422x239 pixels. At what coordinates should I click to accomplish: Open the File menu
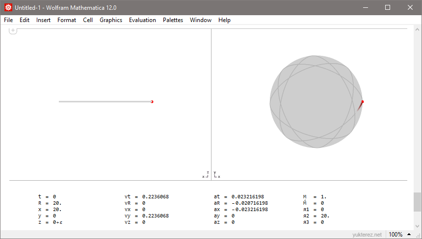pos(8,20)
